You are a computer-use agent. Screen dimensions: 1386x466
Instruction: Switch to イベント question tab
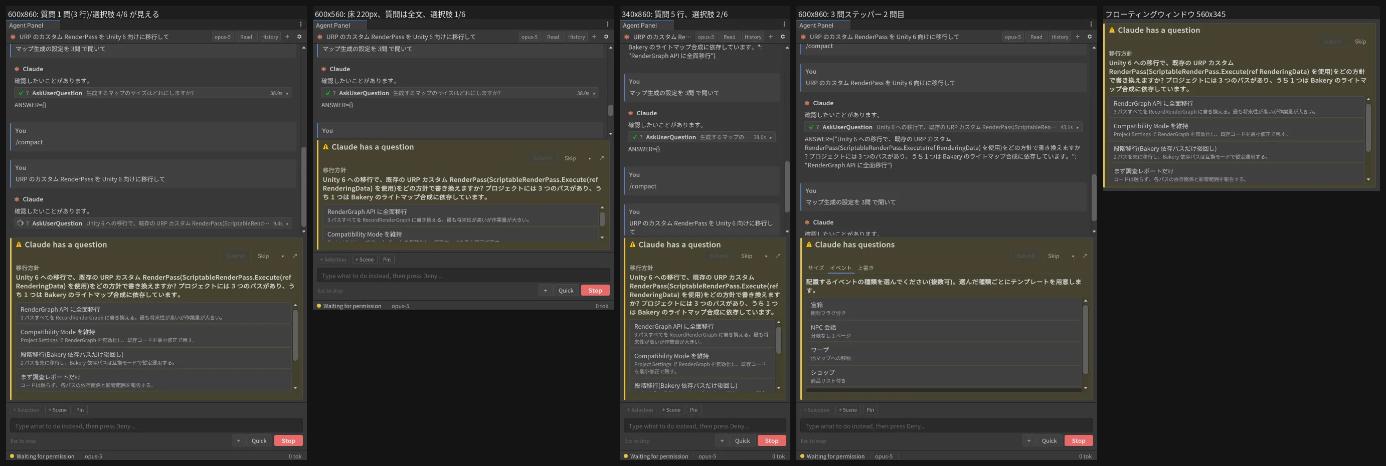coord(840,268)
